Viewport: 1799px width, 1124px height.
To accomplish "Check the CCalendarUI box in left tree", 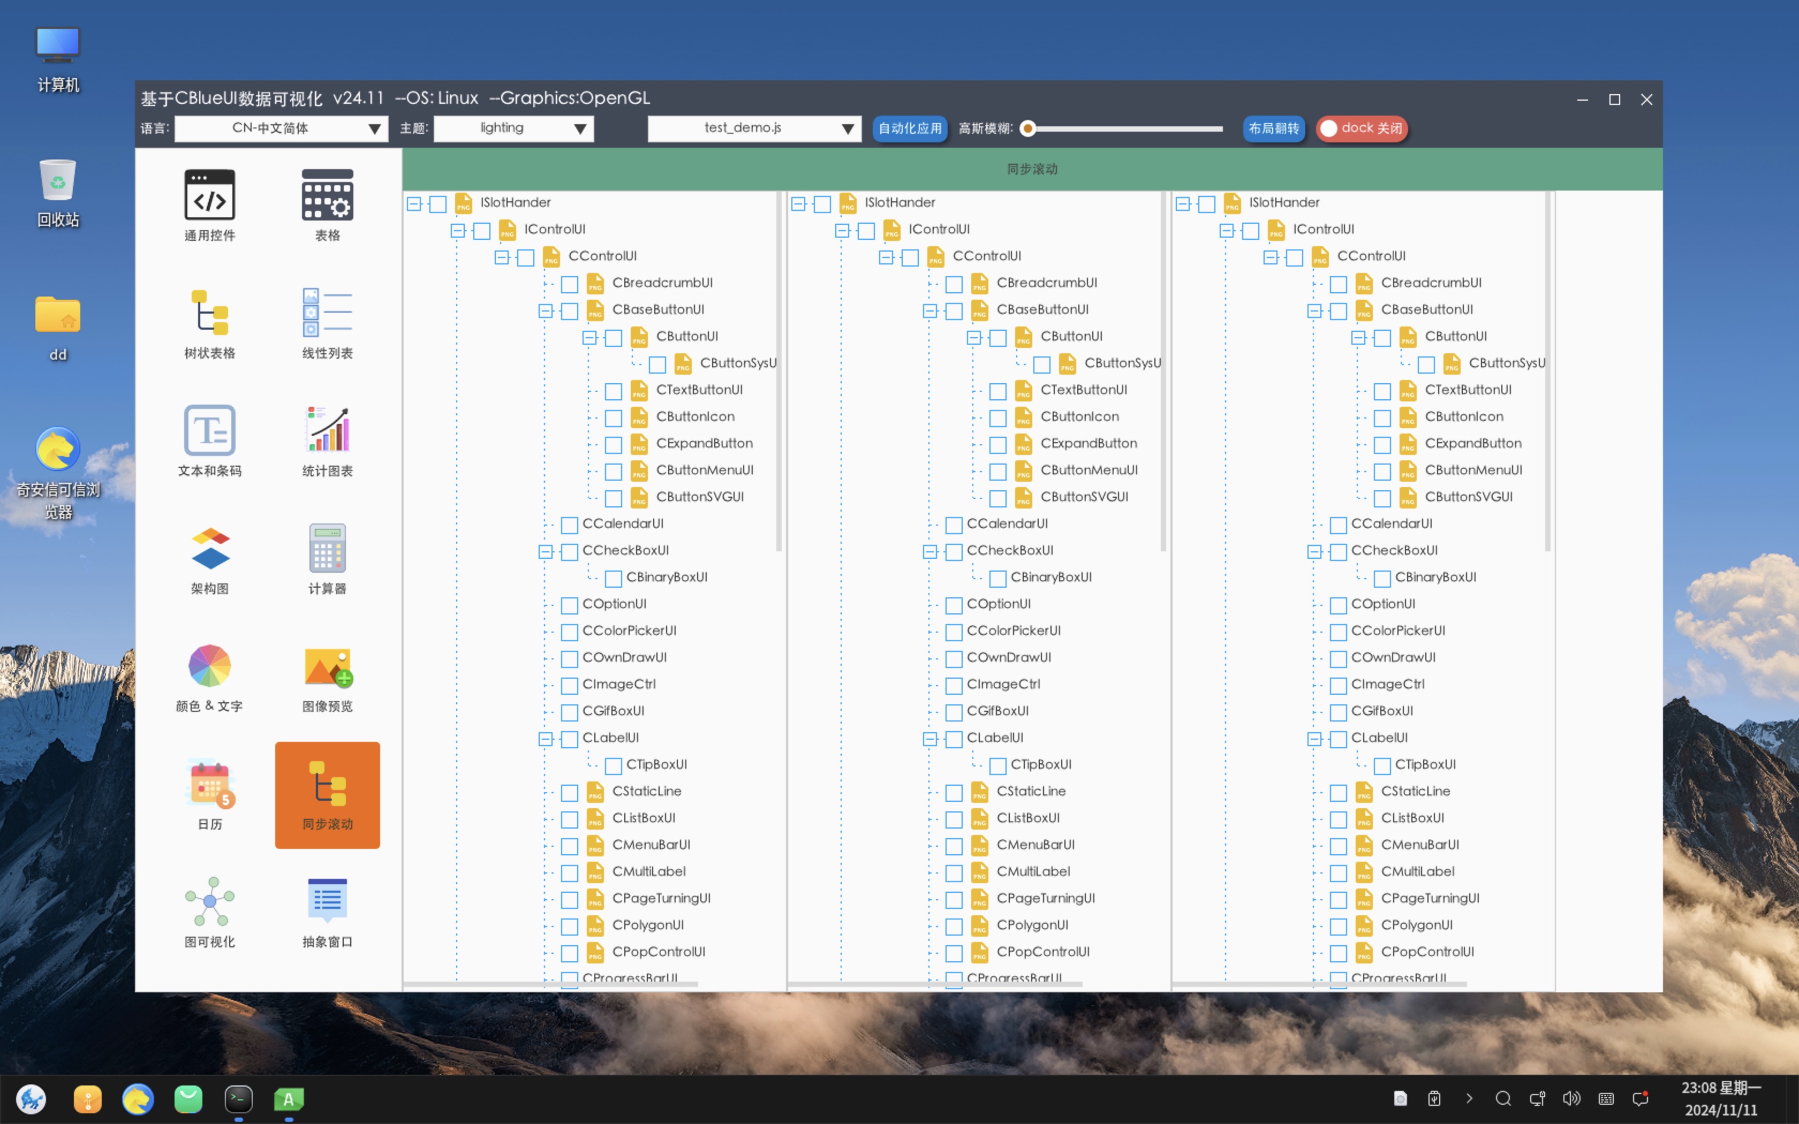I will coord(570,525).
